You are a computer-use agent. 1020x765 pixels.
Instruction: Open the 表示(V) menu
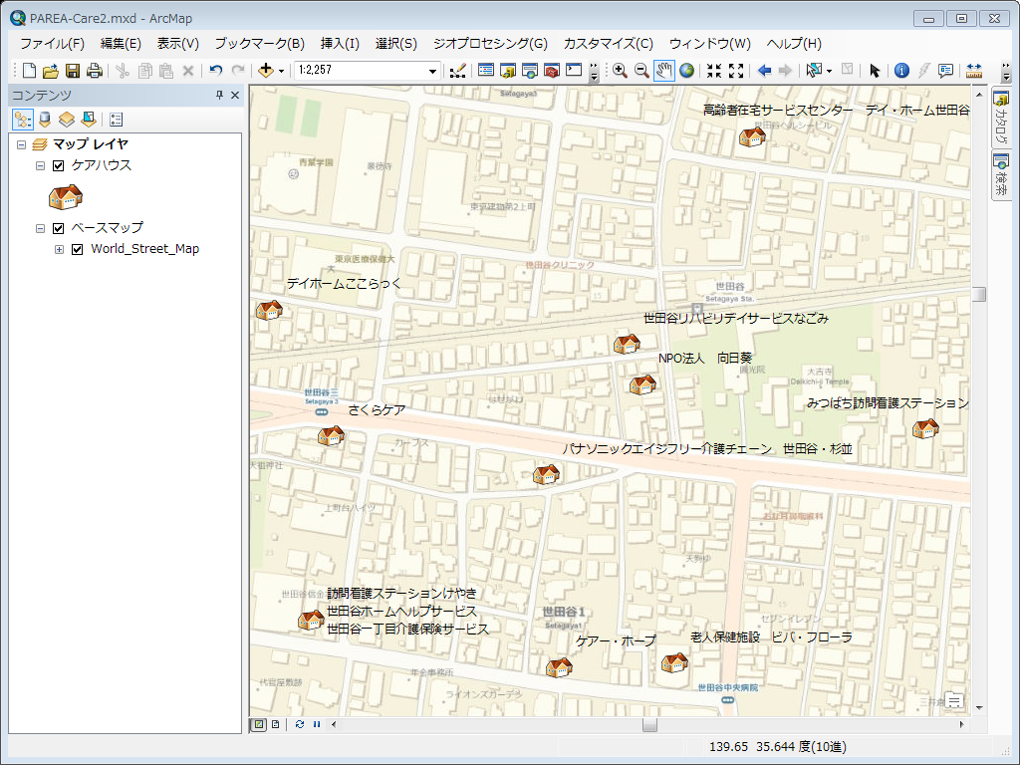[x=177, y=44]
